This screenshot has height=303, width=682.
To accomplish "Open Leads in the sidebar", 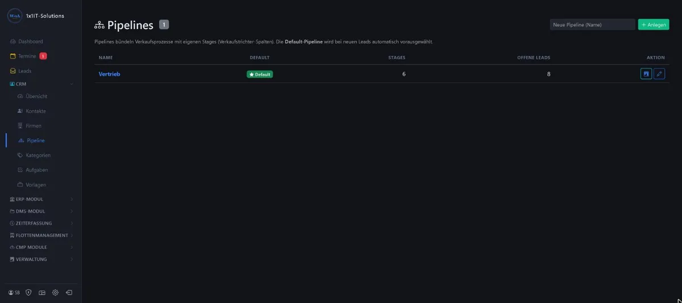I will coord(20,71).
